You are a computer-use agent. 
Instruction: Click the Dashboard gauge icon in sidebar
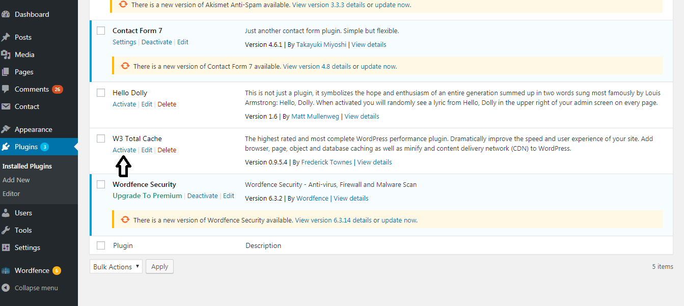6,14
